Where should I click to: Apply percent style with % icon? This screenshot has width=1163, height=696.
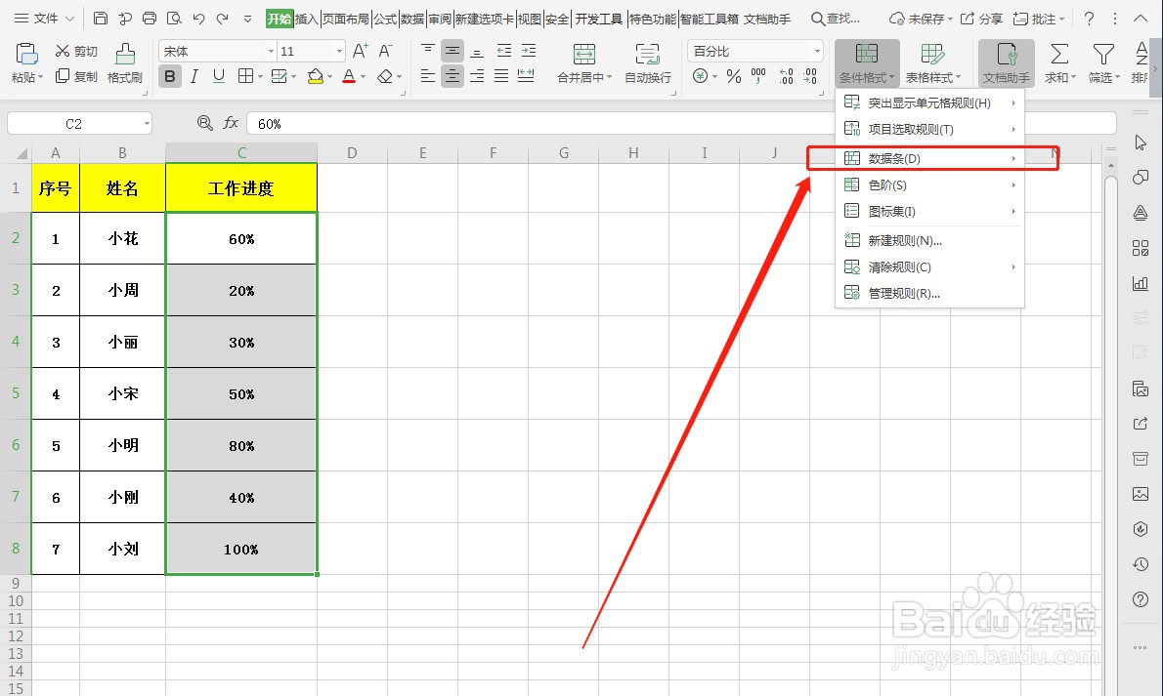click(734, 76)
